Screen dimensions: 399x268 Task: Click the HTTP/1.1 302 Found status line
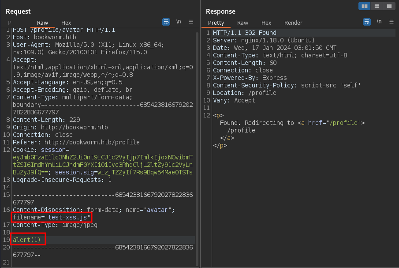pyautogui.click(x=245, y=33)
